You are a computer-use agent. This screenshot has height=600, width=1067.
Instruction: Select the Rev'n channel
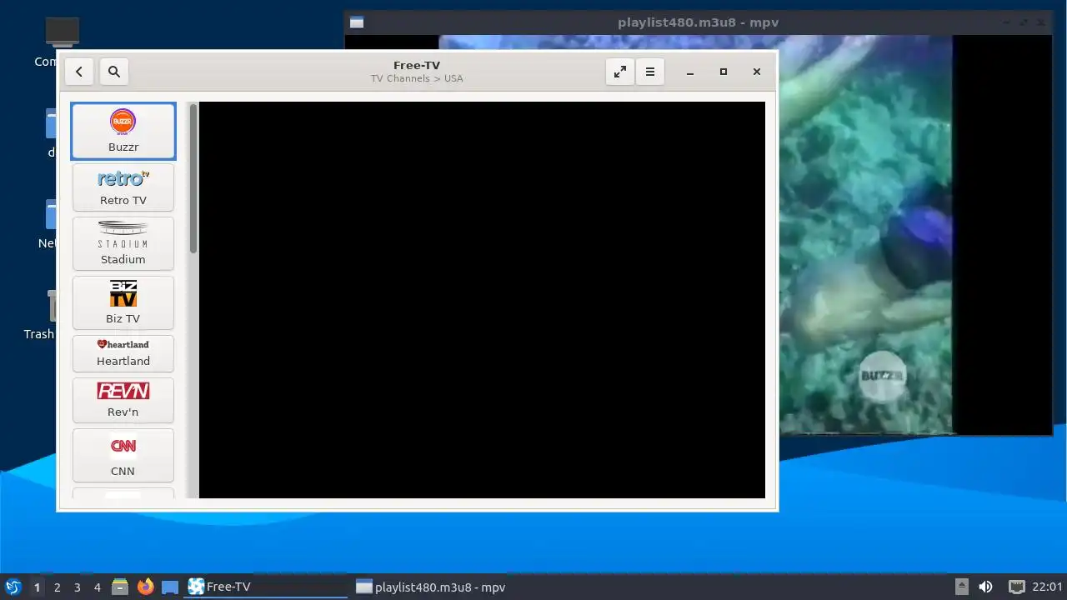coord(123,400)
